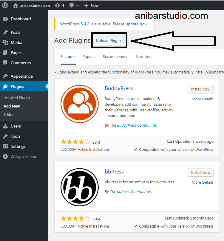
Task: Click the '300,000+ Active Installations' text
Action: [85, 226]
